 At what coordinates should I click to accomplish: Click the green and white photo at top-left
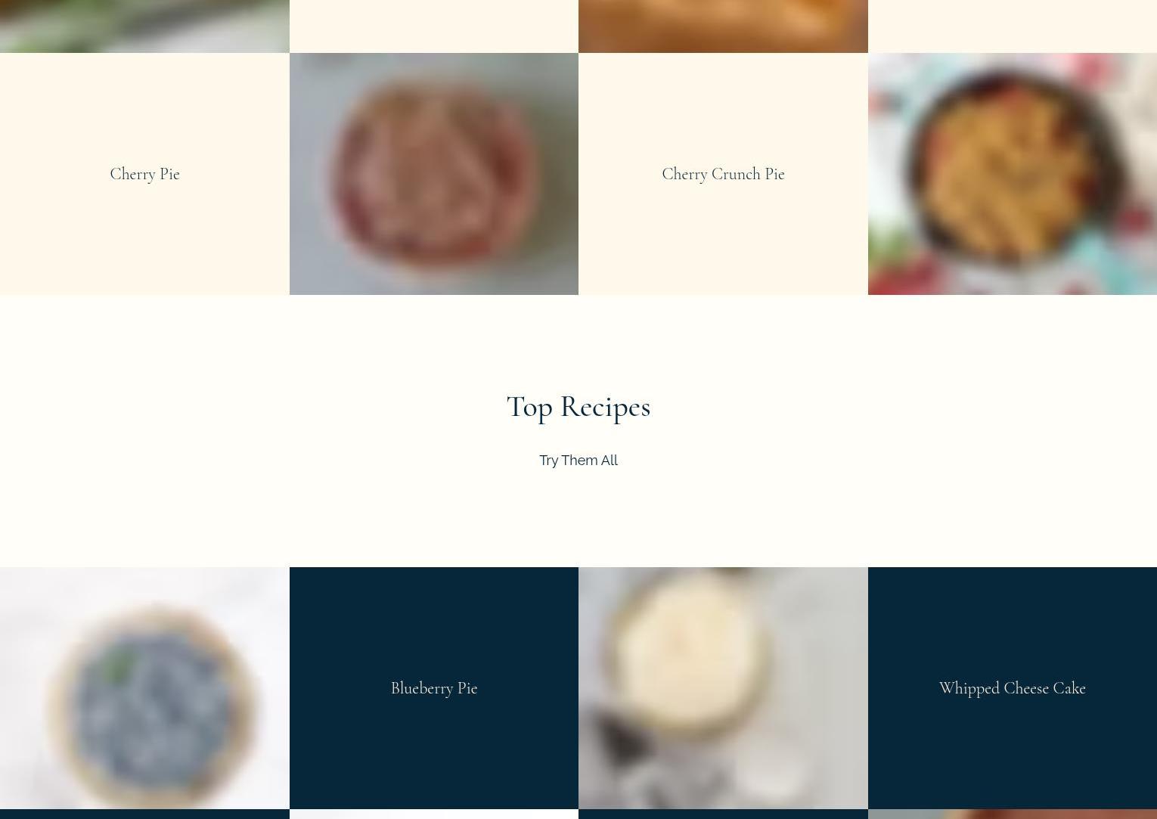(144, 26)
